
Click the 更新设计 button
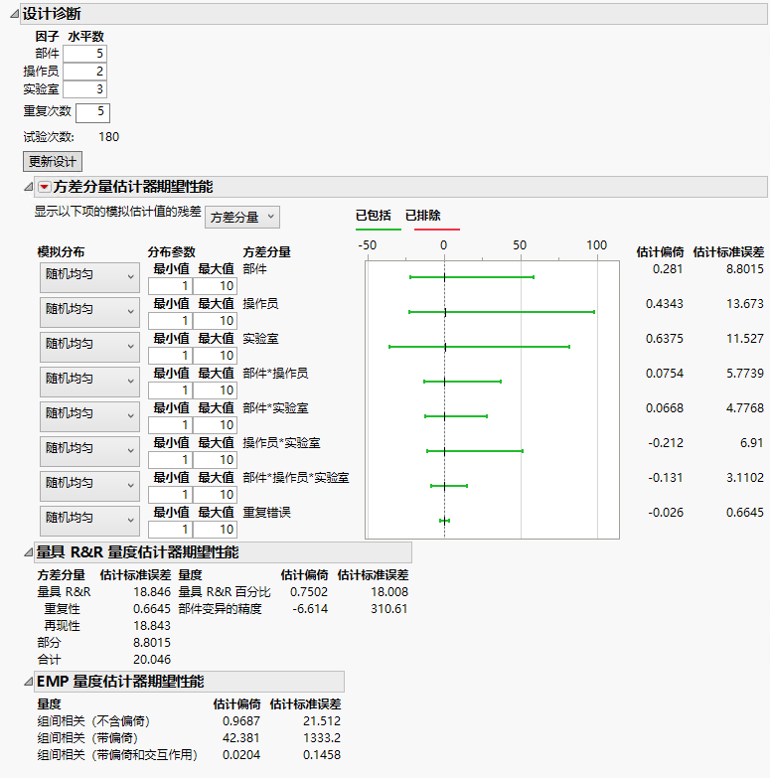point(53,162)
